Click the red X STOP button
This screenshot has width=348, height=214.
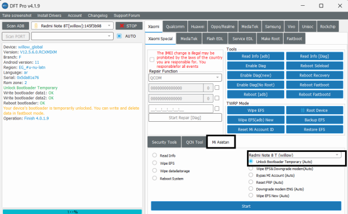pyautogui.click(x=129, y=26)
